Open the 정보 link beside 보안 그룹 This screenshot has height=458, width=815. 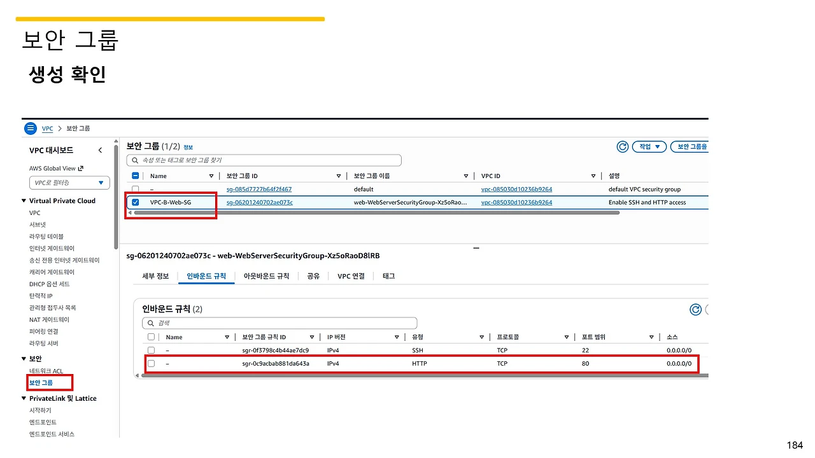coord(188,148)
